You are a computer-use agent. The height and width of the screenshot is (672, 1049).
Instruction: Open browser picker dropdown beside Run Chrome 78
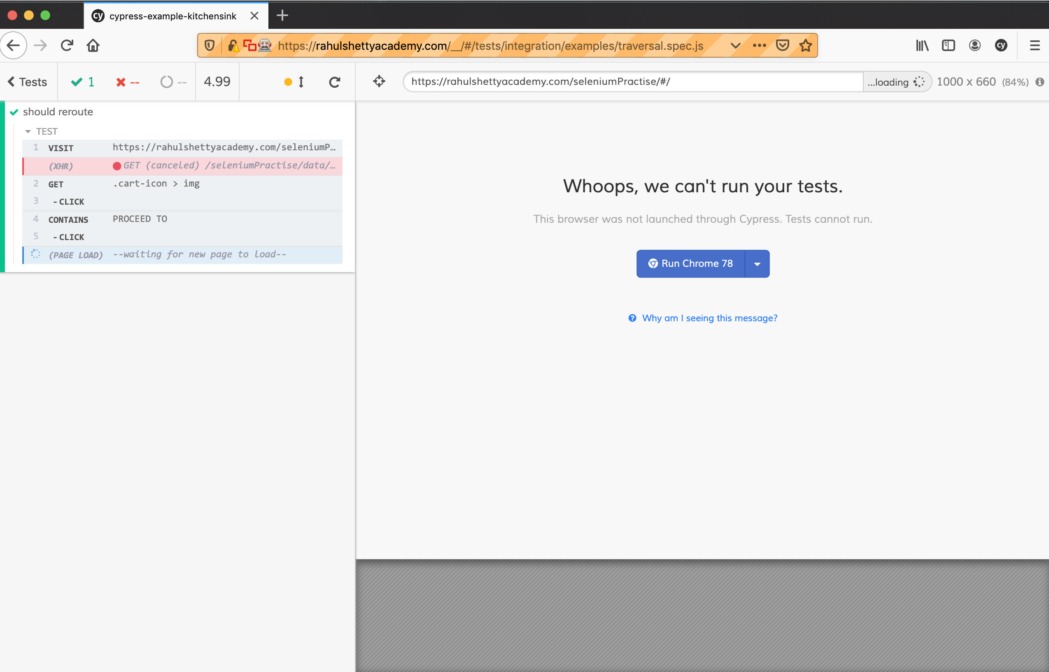[757, 264]
